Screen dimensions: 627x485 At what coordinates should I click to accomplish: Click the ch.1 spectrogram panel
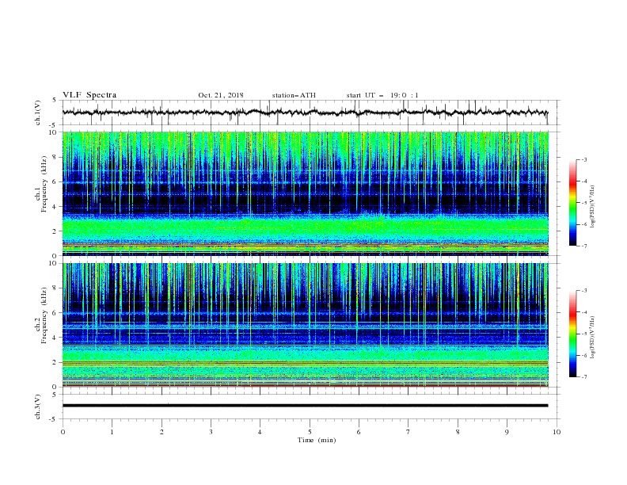point(306,193)
